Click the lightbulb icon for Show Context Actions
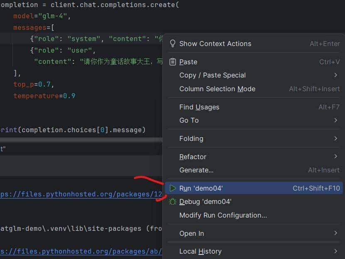The height and width of the screenshot is (259, 345). click(172, 44)
